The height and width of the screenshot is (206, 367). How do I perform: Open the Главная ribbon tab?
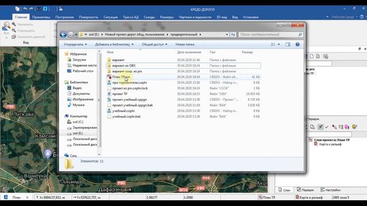coord(21,17)
